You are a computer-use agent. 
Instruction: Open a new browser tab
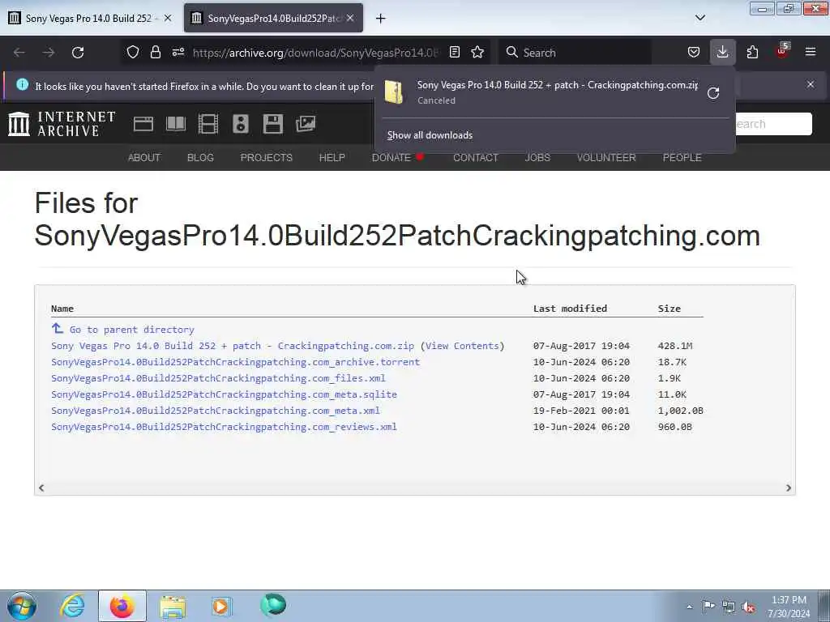tap(381, 19)
